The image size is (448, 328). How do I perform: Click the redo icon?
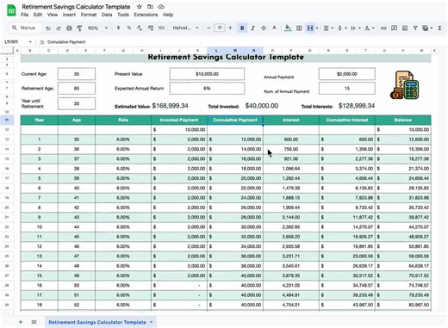tap(59, 28)
